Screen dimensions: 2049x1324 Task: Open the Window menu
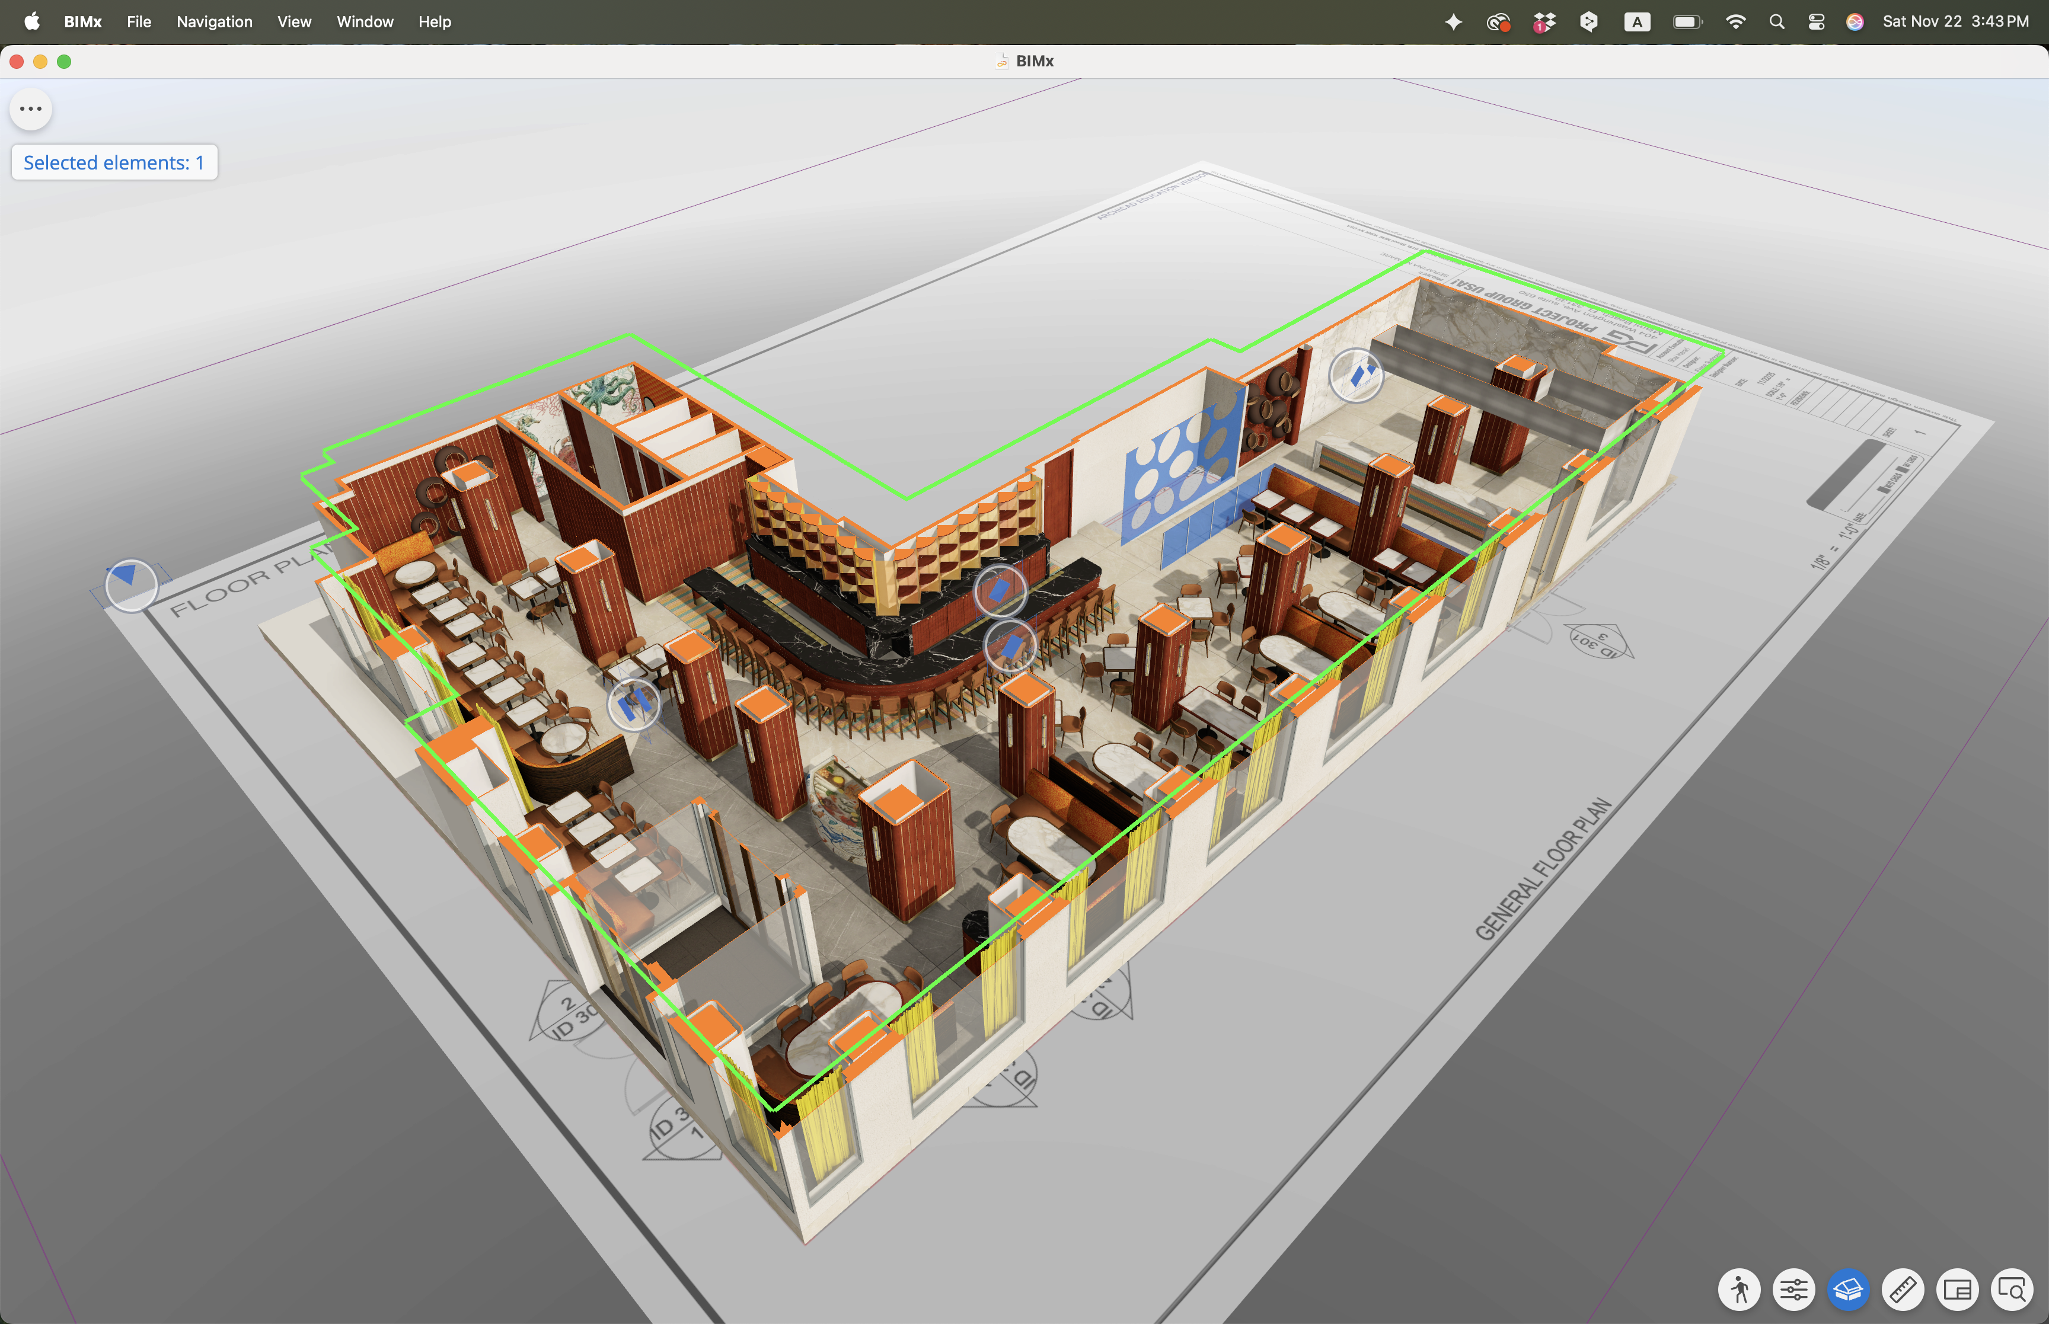click(365, 21)
